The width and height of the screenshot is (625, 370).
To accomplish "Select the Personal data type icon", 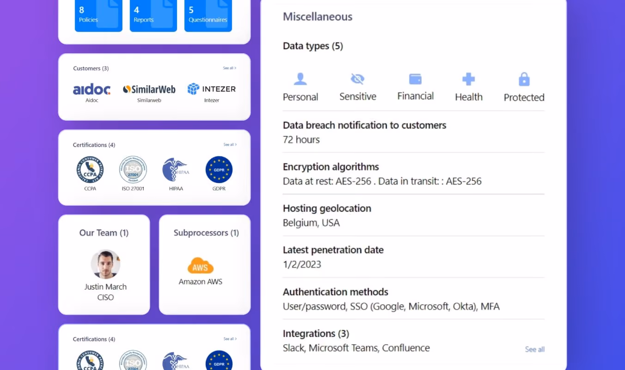I will point(300,79).
